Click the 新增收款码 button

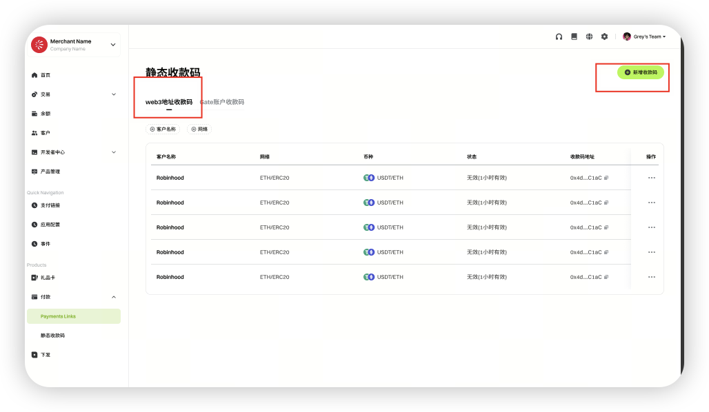coord(640,72)
